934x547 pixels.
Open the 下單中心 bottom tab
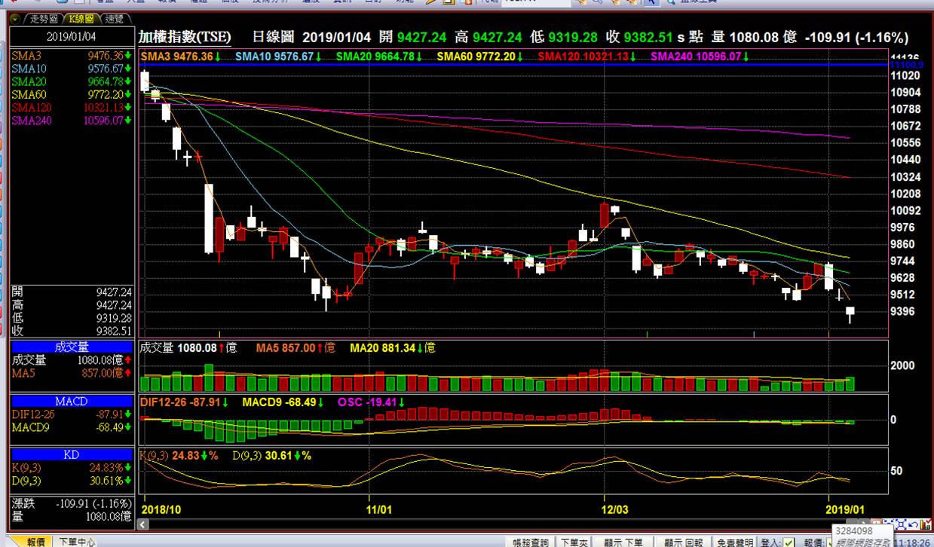77,542
